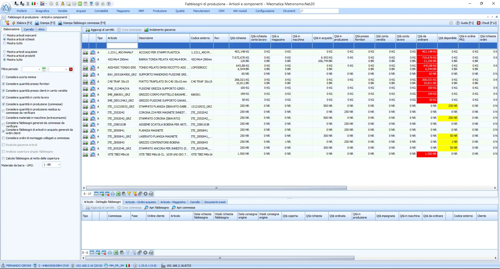Click the Articolo column filter input field
Image resolution: width=500 pixels, height=269 pixels.
[x=122, y=46]
